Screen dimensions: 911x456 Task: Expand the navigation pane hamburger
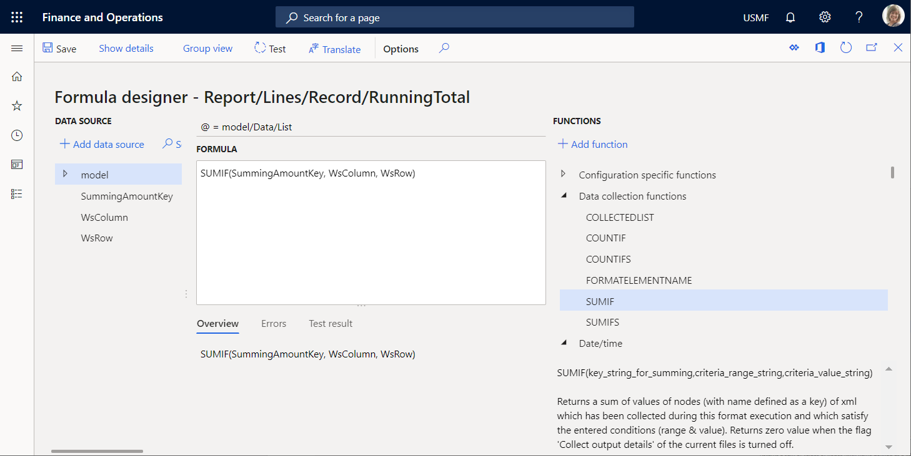pyautogui.click(x=17, y=49)
